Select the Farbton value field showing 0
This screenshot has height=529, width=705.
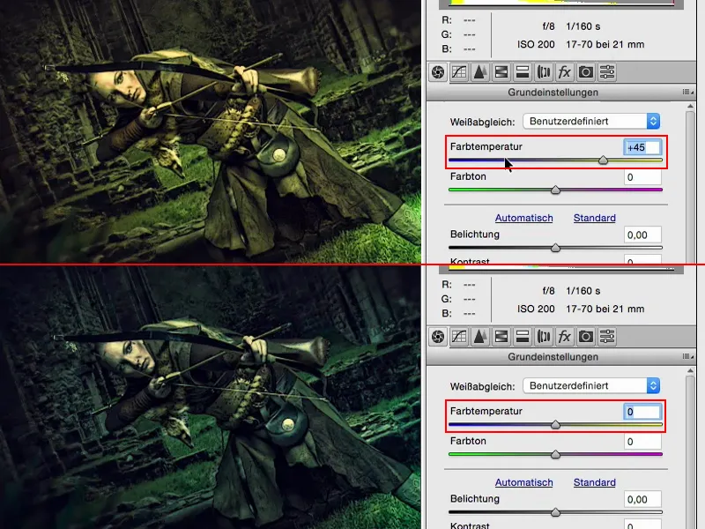click(642, 178)
